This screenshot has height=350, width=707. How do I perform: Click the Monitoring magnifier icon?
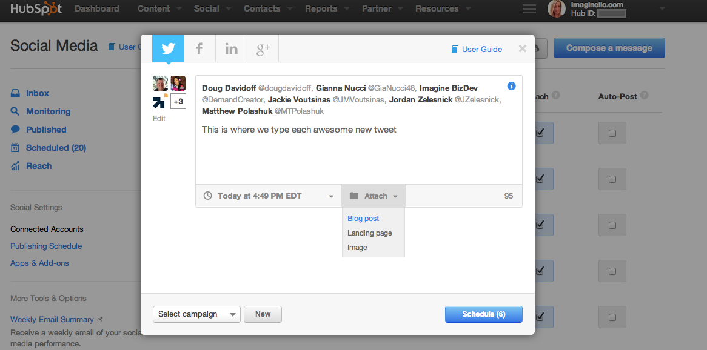15,111
